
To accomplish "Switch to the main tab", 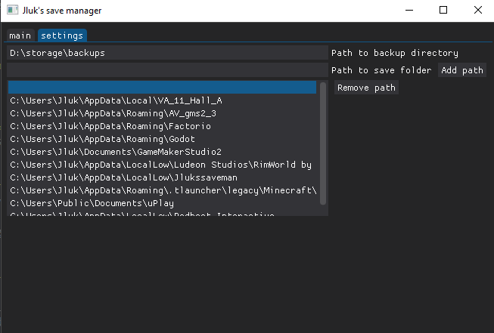I will (x=20, y=35).
